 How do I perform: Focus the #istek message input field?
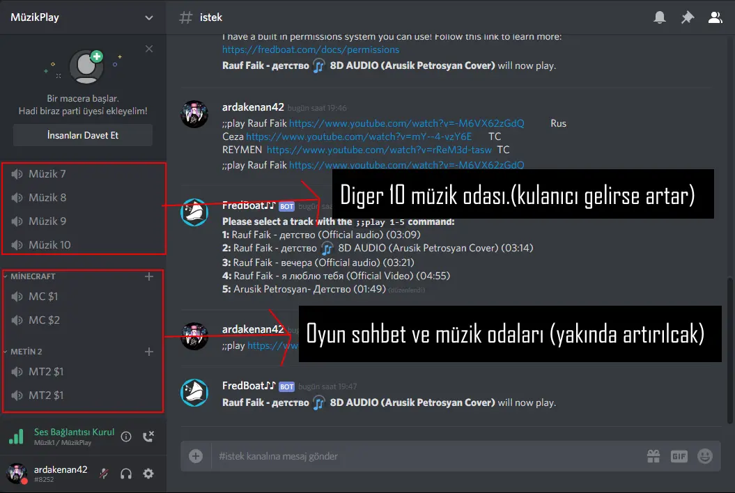pyautogui.click(x=426, y=456)
